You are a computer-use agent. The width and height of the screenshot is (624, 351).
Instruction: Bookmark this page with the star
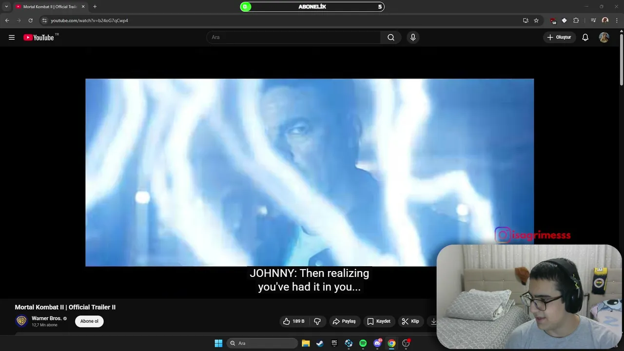536,20
